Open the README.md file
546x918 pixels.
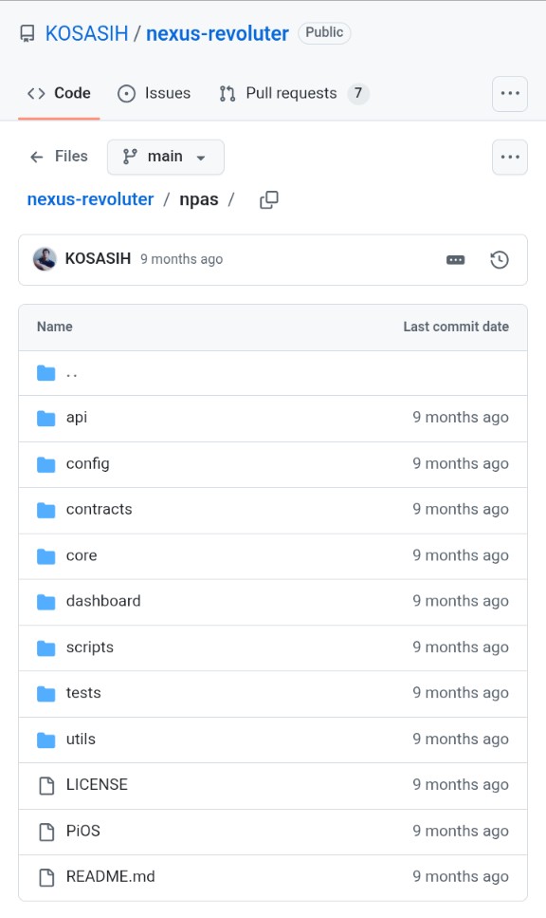pos(111,876)
